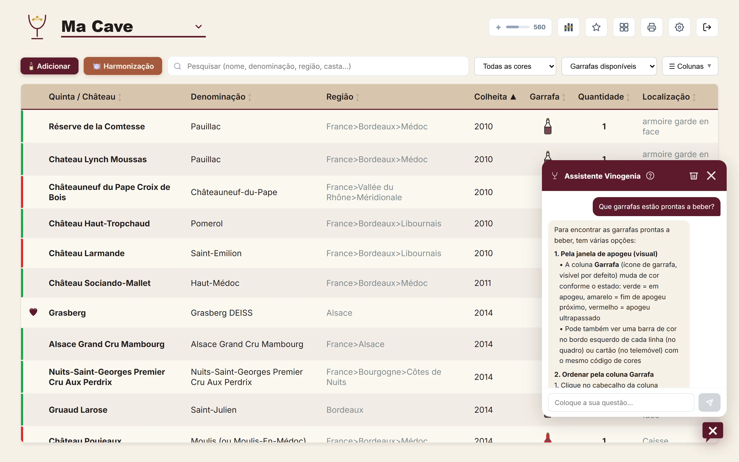739x462 pixels.
Task: Focus the Pesquisar search field
Action: [318, 66]
